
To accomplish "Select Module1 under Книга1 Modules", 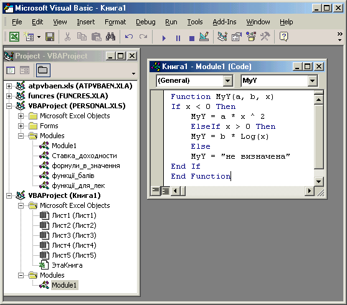I will point(64,285).
